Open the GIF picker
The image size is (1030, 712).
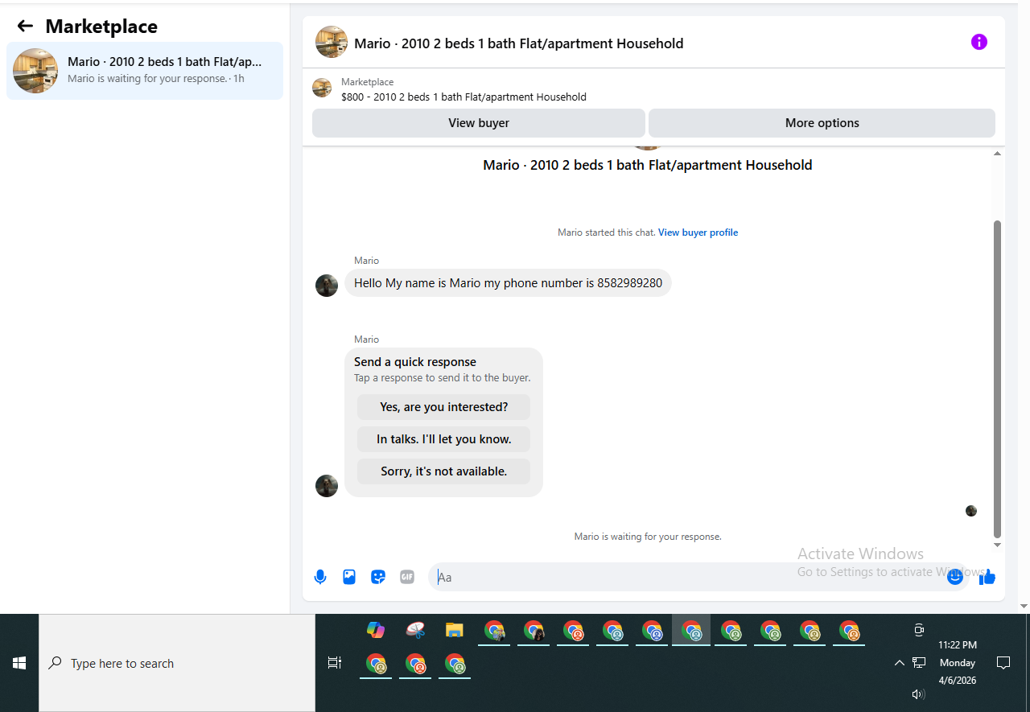pos(407,577)
